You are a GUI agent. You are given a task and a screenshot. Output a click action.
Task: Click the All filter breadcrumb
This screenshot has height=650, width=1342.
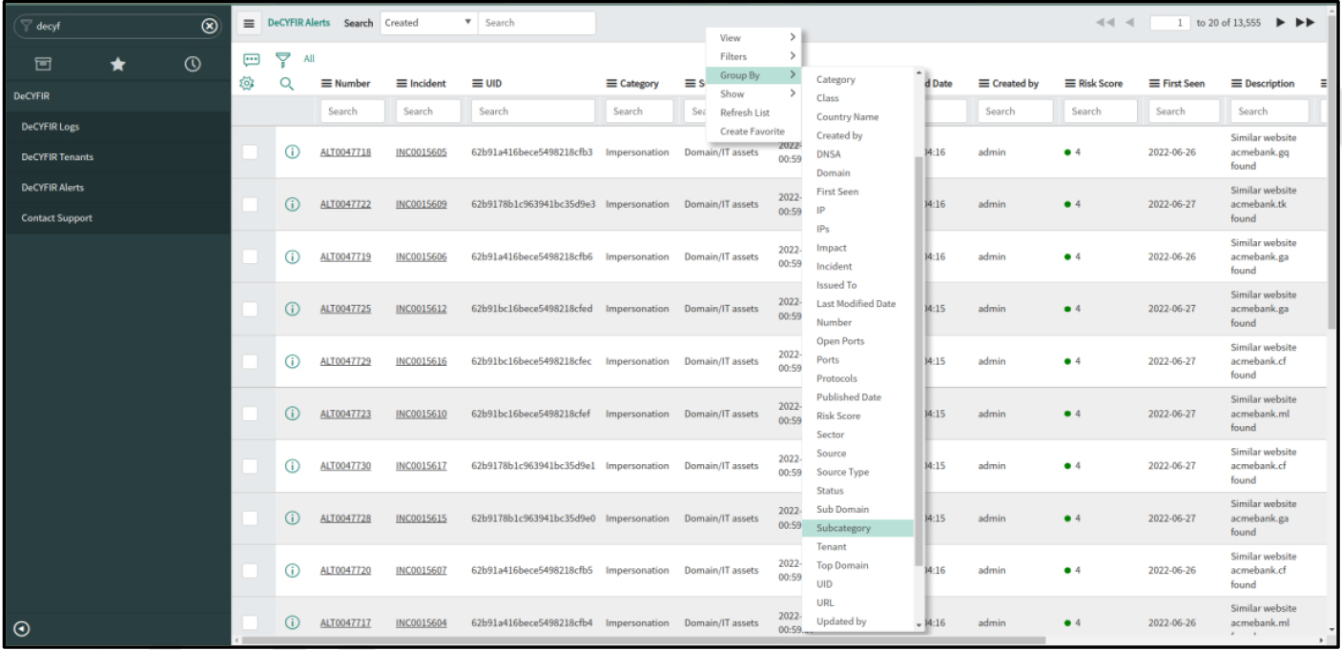click(x=309, y=59)
